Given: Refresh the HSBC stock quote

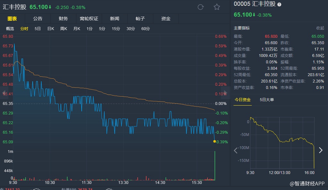Looking at the screenshot, I should (x=201, y=7).
